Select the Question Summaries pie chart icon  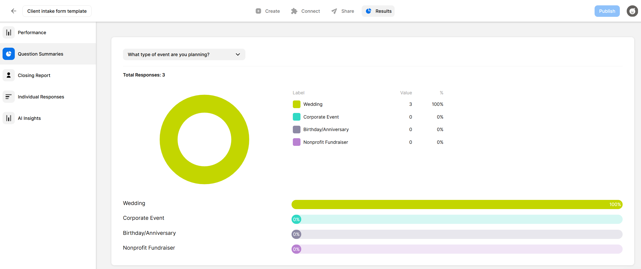[x=9, y=54]
